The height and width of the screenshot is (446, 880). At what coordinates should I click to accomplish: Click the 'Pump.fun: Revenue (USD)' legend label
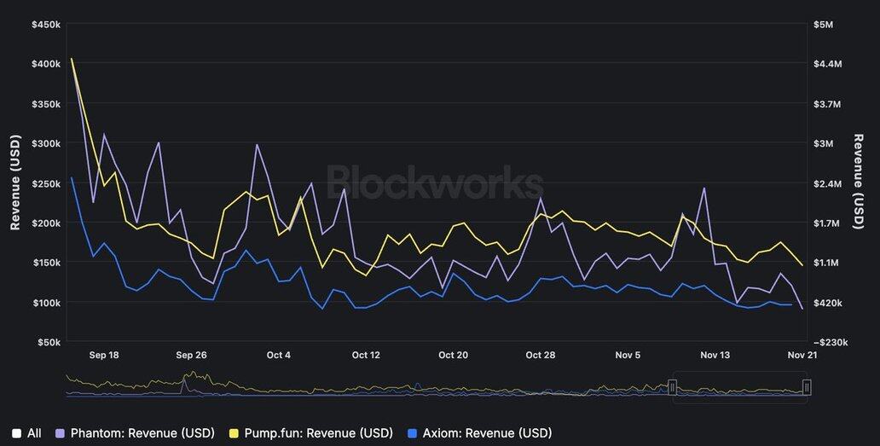[x=318, y=433]
